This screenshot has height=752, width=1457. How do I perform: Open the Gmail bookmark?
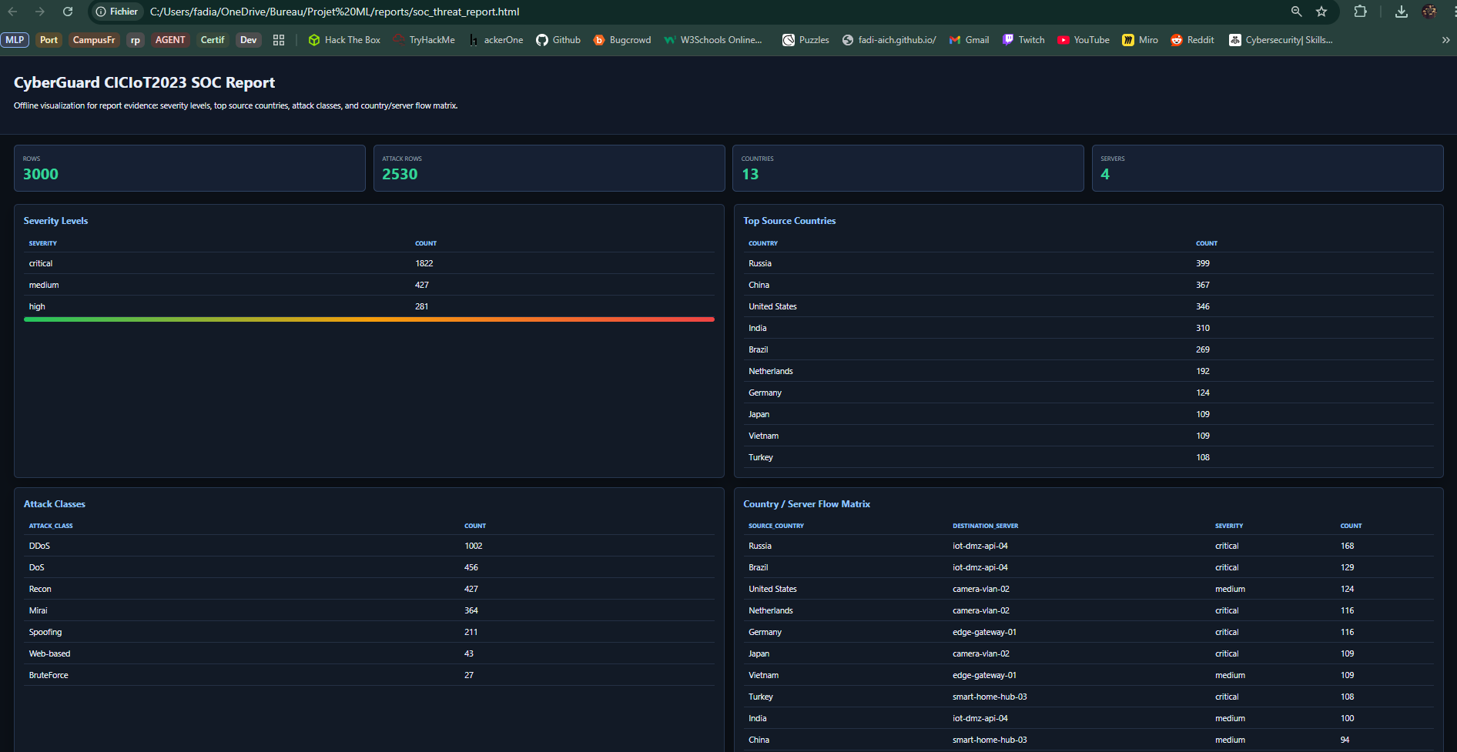(969, 40)
